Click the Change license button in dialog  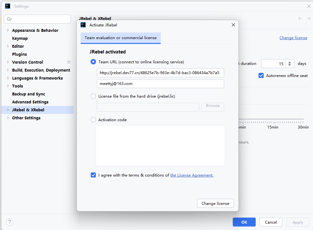pyautogui.click(x=215, y=204)
